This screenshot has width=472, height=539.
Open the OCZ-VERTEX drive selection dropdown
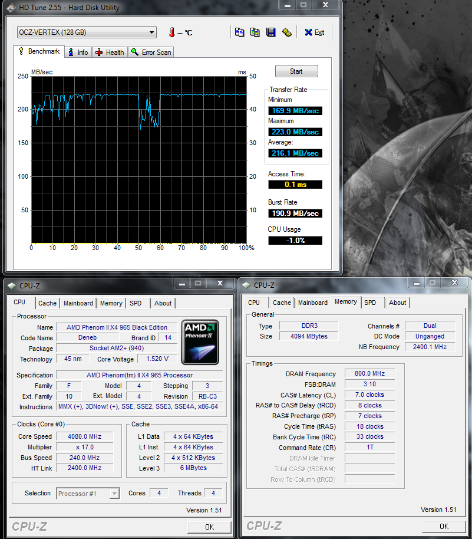coord(87,32)
